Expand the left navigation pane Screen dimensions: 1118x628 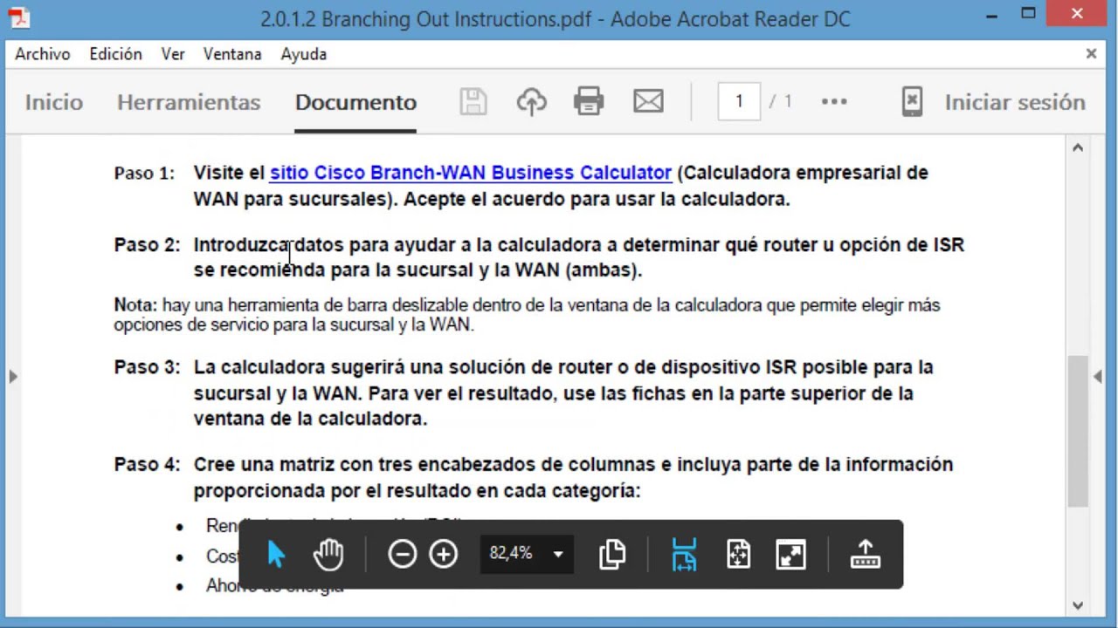(12, 376)
